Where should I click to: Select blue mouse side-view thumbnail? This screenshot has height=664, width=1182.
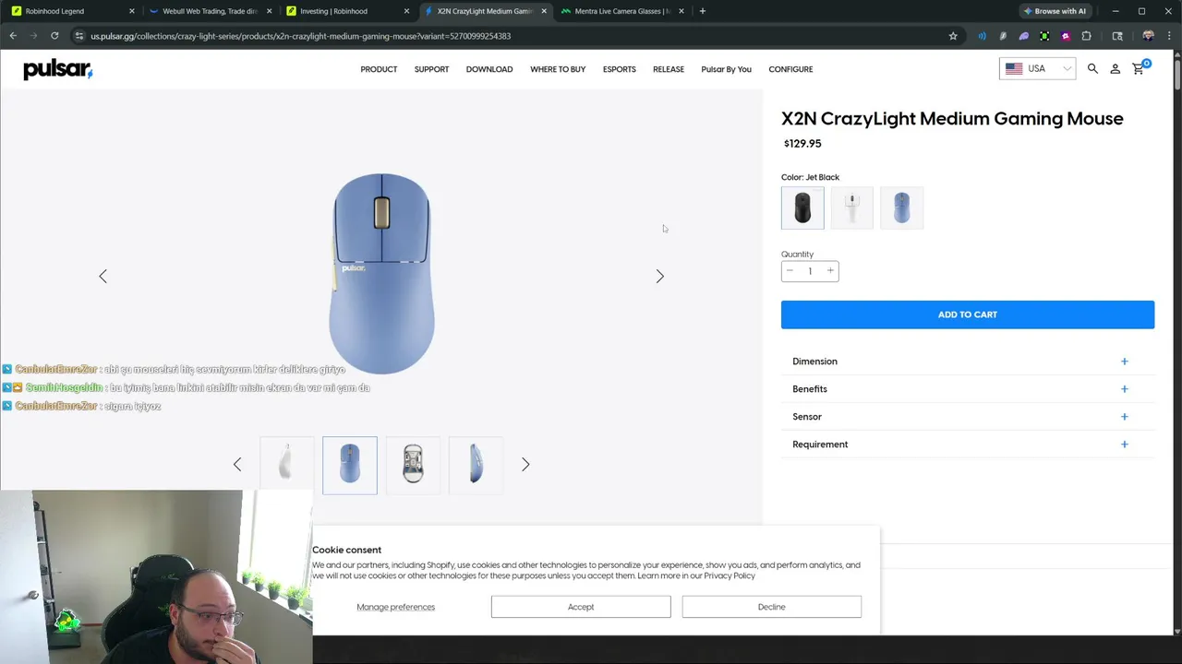476,464
